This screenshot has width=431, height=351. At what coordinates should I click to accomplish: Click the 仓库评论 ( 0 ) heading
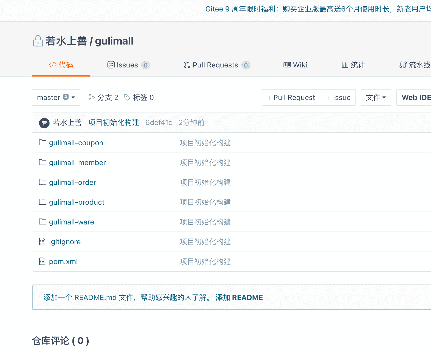[60, 341]
